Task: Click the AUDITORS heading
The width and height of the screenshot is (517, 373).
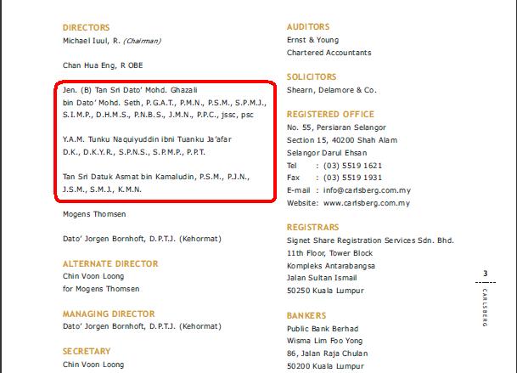Action: tap(308, 26)
